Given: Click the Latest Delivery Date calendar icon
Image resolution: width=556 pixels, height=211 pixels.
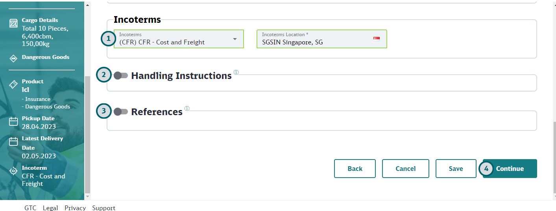Looking at the screenshot, I should [x=13, y=141].
